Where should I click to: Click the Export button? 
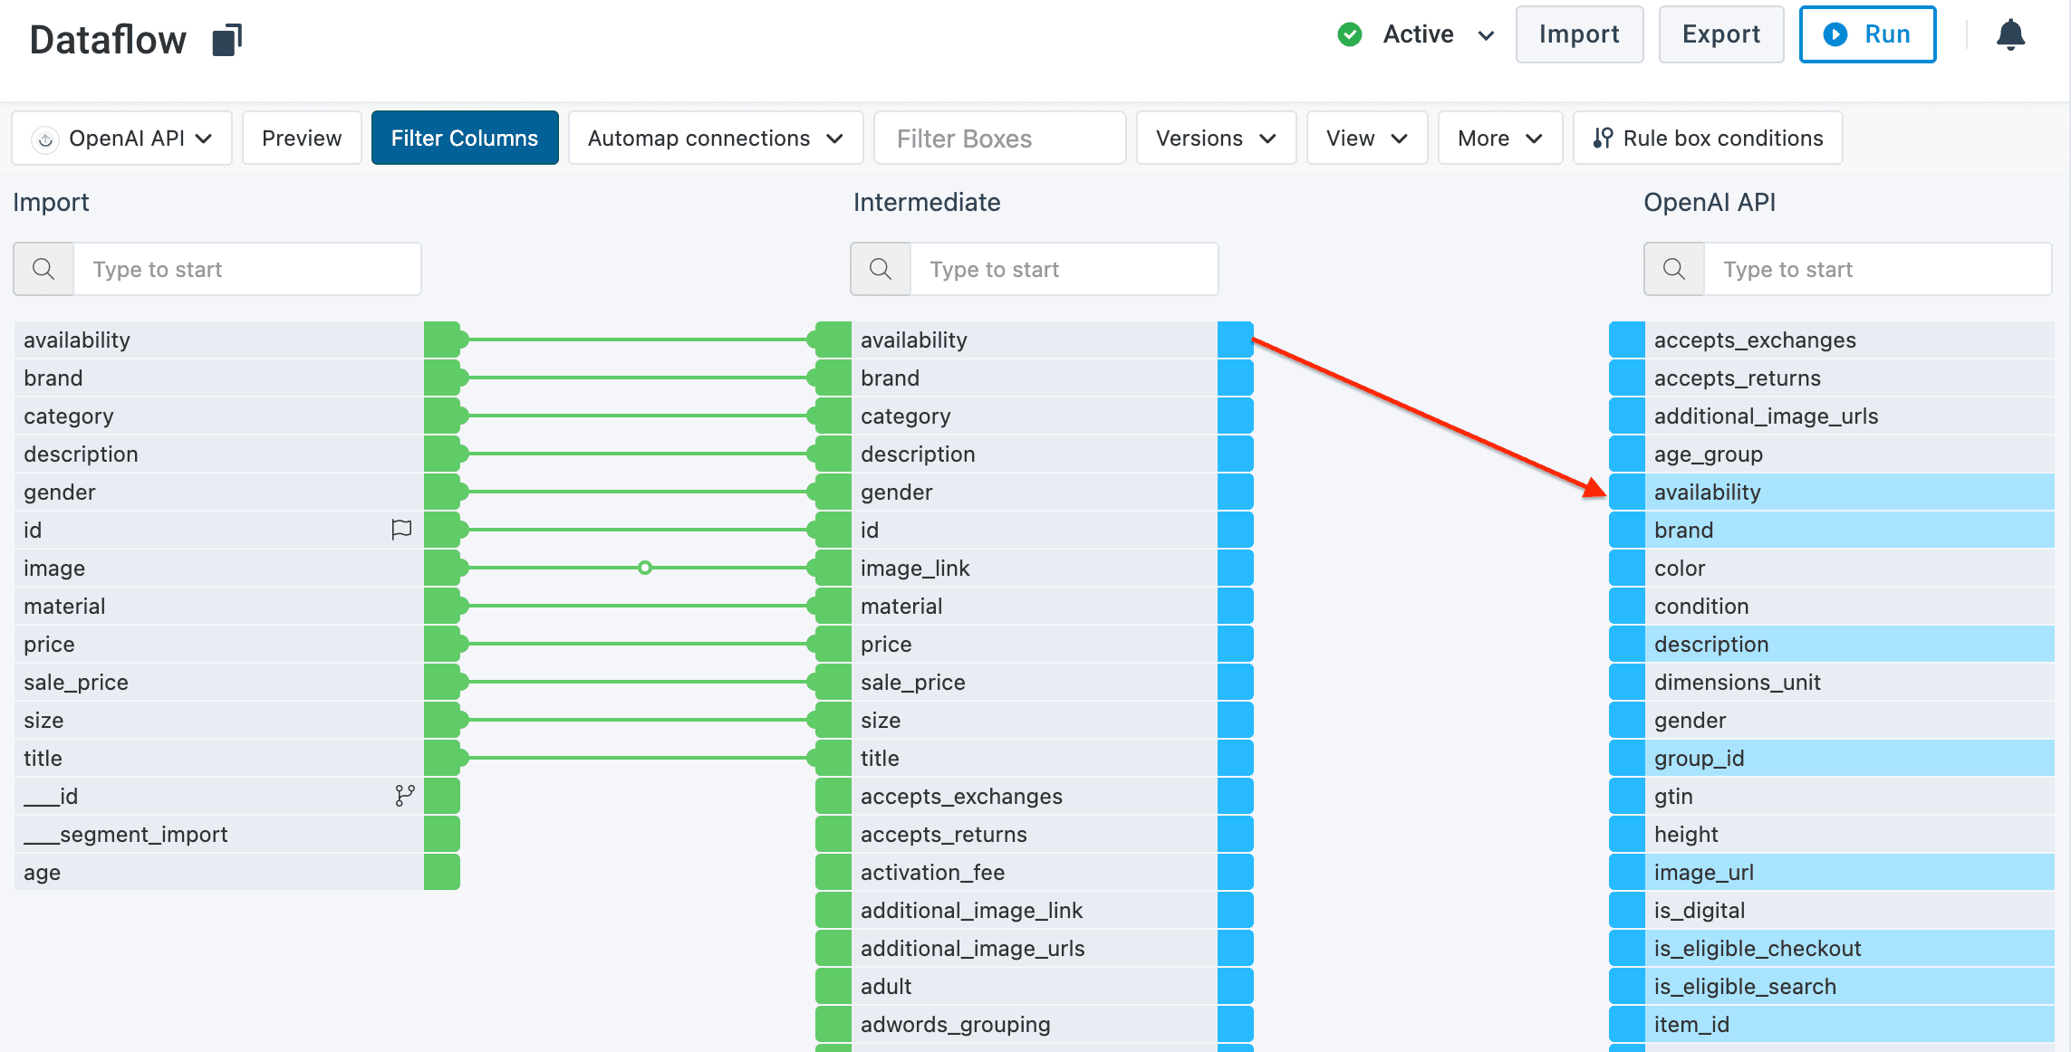pyautogui.click(x=1720, y=34)
